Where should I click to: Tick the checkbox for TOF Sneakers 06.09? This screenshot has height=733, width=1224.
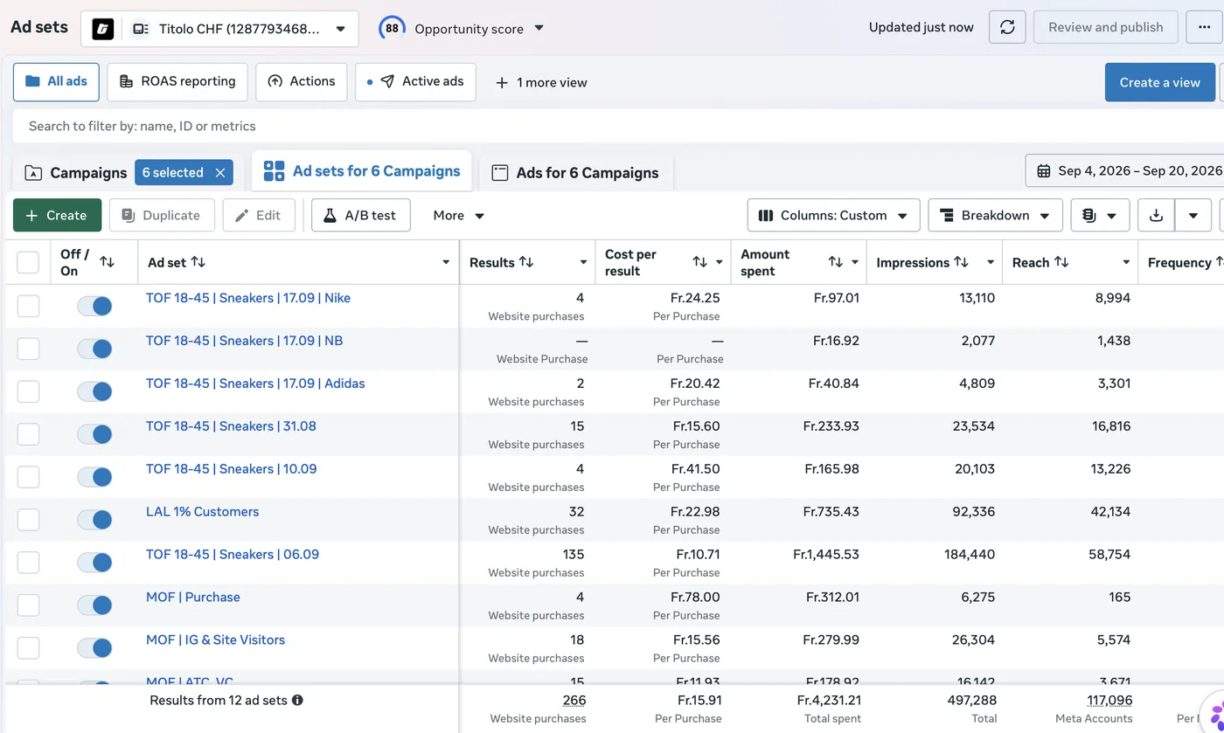pyautogui.click(x=28, y=563)
